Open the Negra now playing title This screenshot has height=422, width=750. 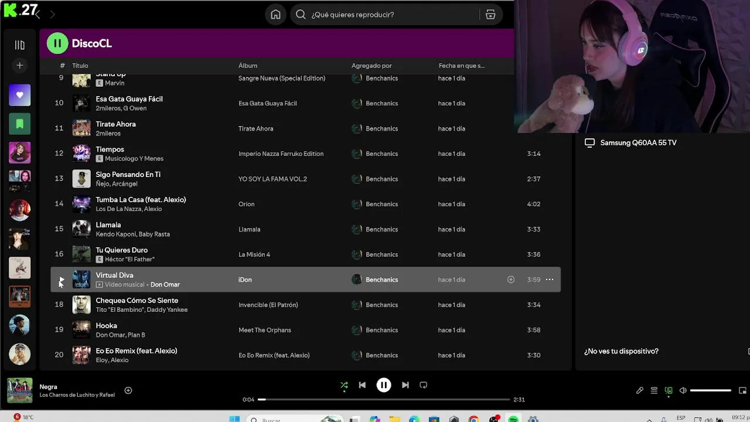(48, 387)
